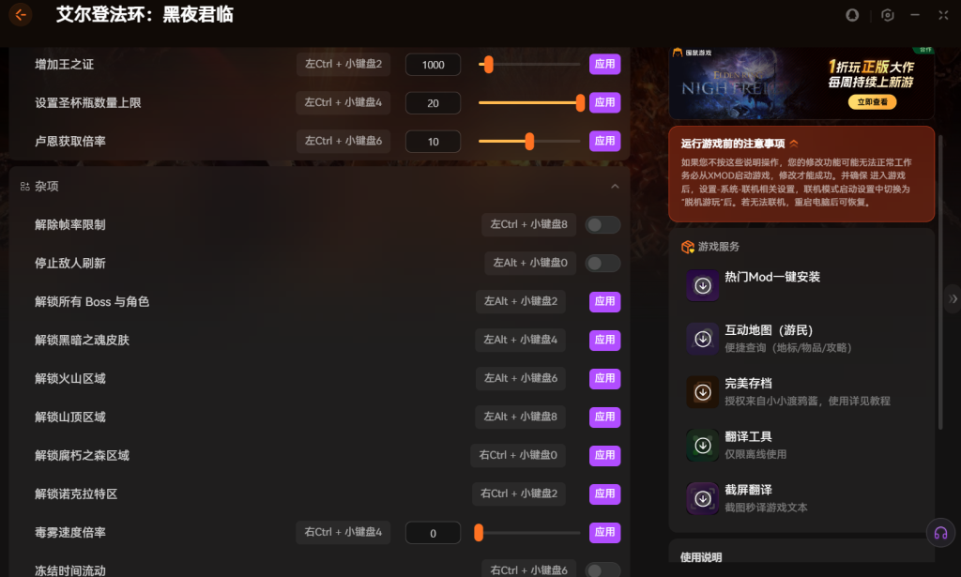961x577 pixels.
Task: Click the 增加王之证 value field showing 1000
Action: pos(434,65)
